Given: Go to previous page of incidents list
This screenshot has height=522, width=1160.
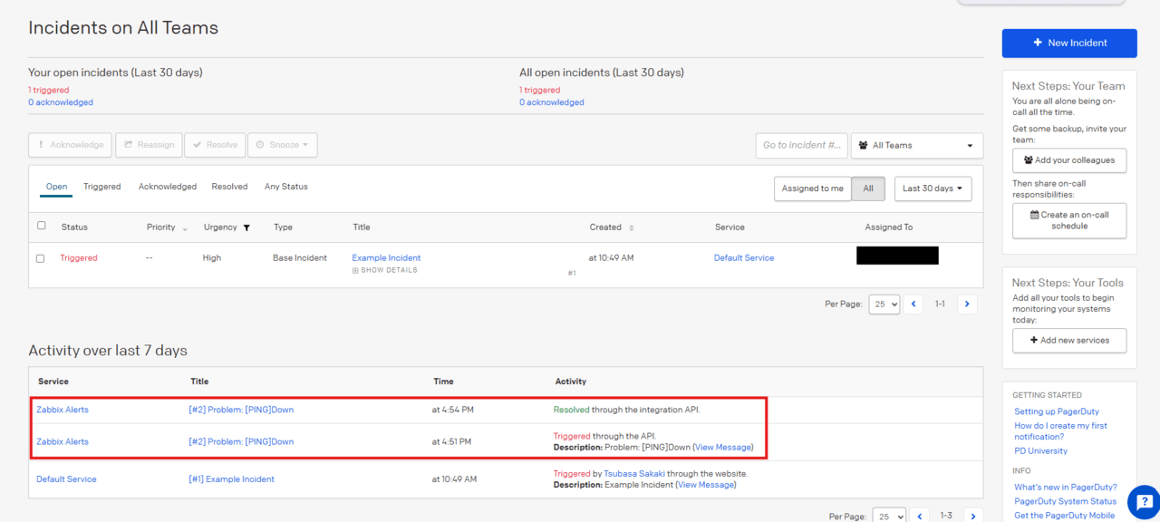Looking at the screenshot, I should point(913,304).
